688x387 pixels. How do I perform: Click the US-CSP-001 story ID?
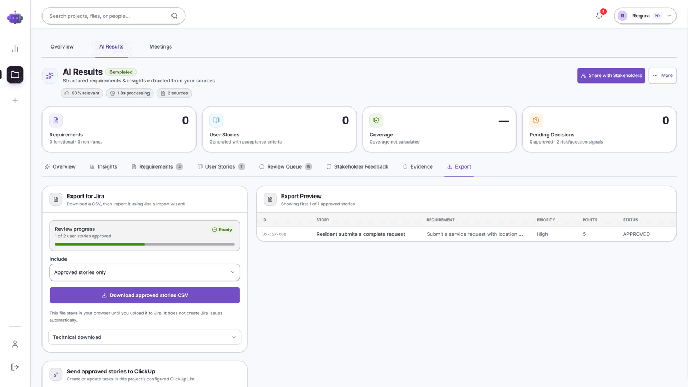click(x=274, y=234)
